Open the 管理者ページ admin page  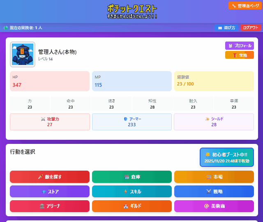pos(245,6)
